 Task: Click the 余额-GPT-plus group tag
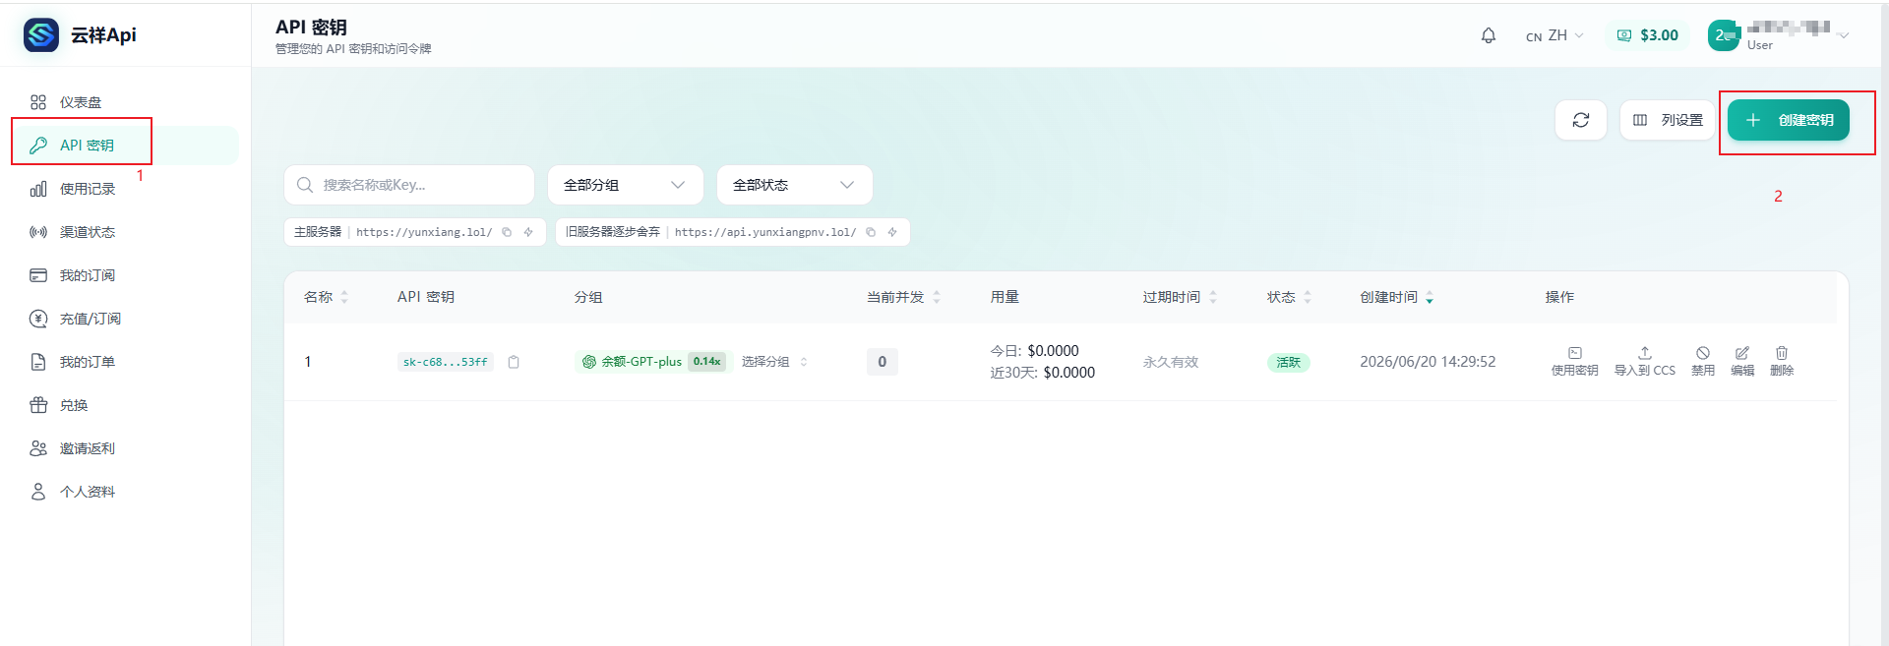click(x=653, y=362)
